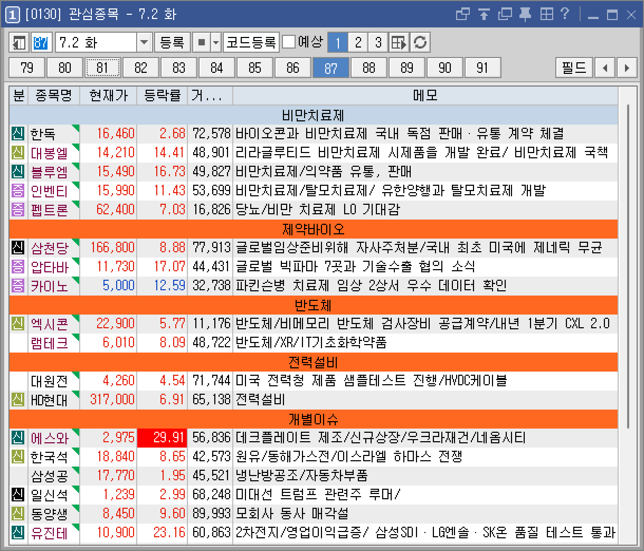This screenshot has height=551, width=644.
Task: Open the dropdown arrow beside the square button
Action: [x=216, y=42]
